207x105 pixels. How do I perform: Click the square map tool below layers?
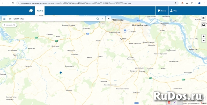pos(203,25)
